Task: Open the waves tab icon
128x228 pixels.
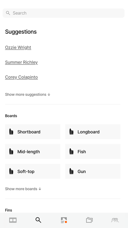Action: [115, 220]
